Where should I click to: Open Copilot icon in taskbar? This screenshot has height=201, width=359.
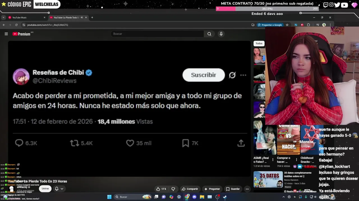pyautogui.click(x=171, y=197)
